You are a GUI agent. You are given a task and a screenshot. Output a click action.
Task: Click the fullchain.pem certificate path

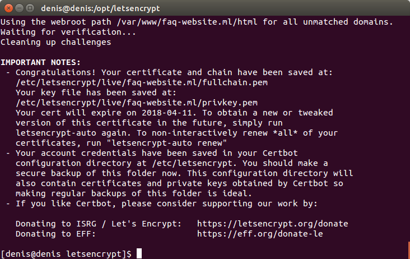(142, 82)
